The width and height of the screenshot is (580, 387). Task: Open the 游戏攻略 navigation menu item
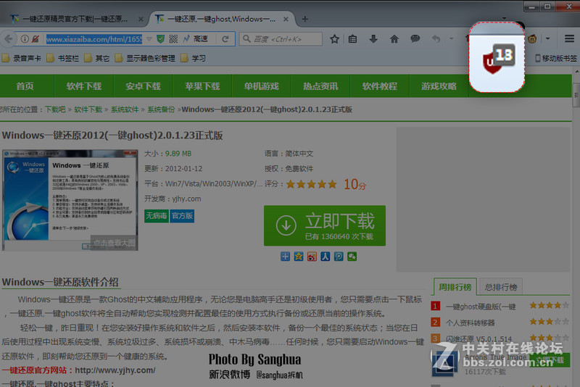click(x=439, y=86)
